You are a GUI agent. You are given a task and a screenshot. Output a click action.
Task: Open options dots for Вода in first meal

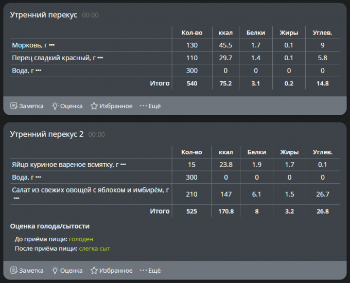pos(38,70)
